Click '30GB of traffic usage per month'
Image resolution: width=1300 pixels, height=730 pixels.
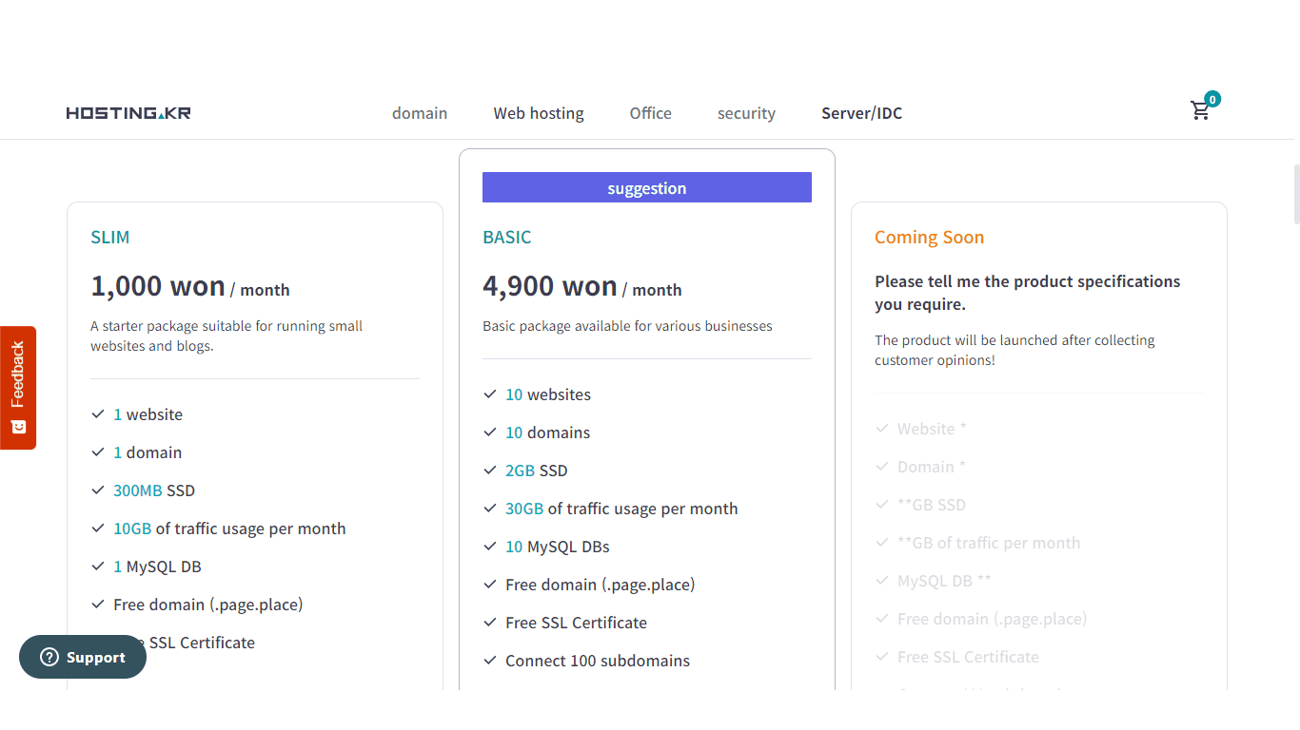click(x=621, y=509)
